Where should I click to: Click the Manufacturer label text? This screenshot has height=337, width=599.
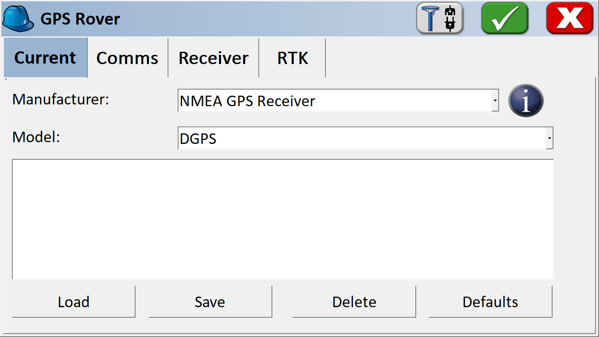(x=61, y=99)
